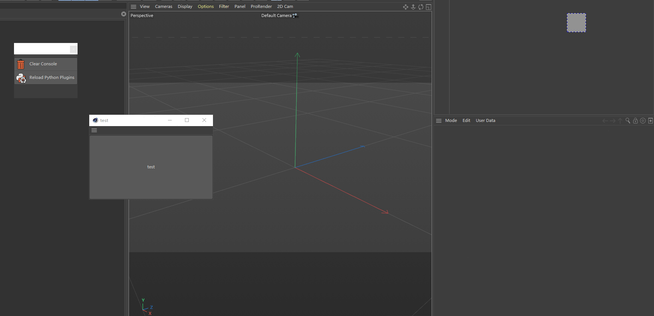This screenshot has height=316, width=654.
Task: Click the viewport zoom camera icon
Action: click(x=413, y=7)
